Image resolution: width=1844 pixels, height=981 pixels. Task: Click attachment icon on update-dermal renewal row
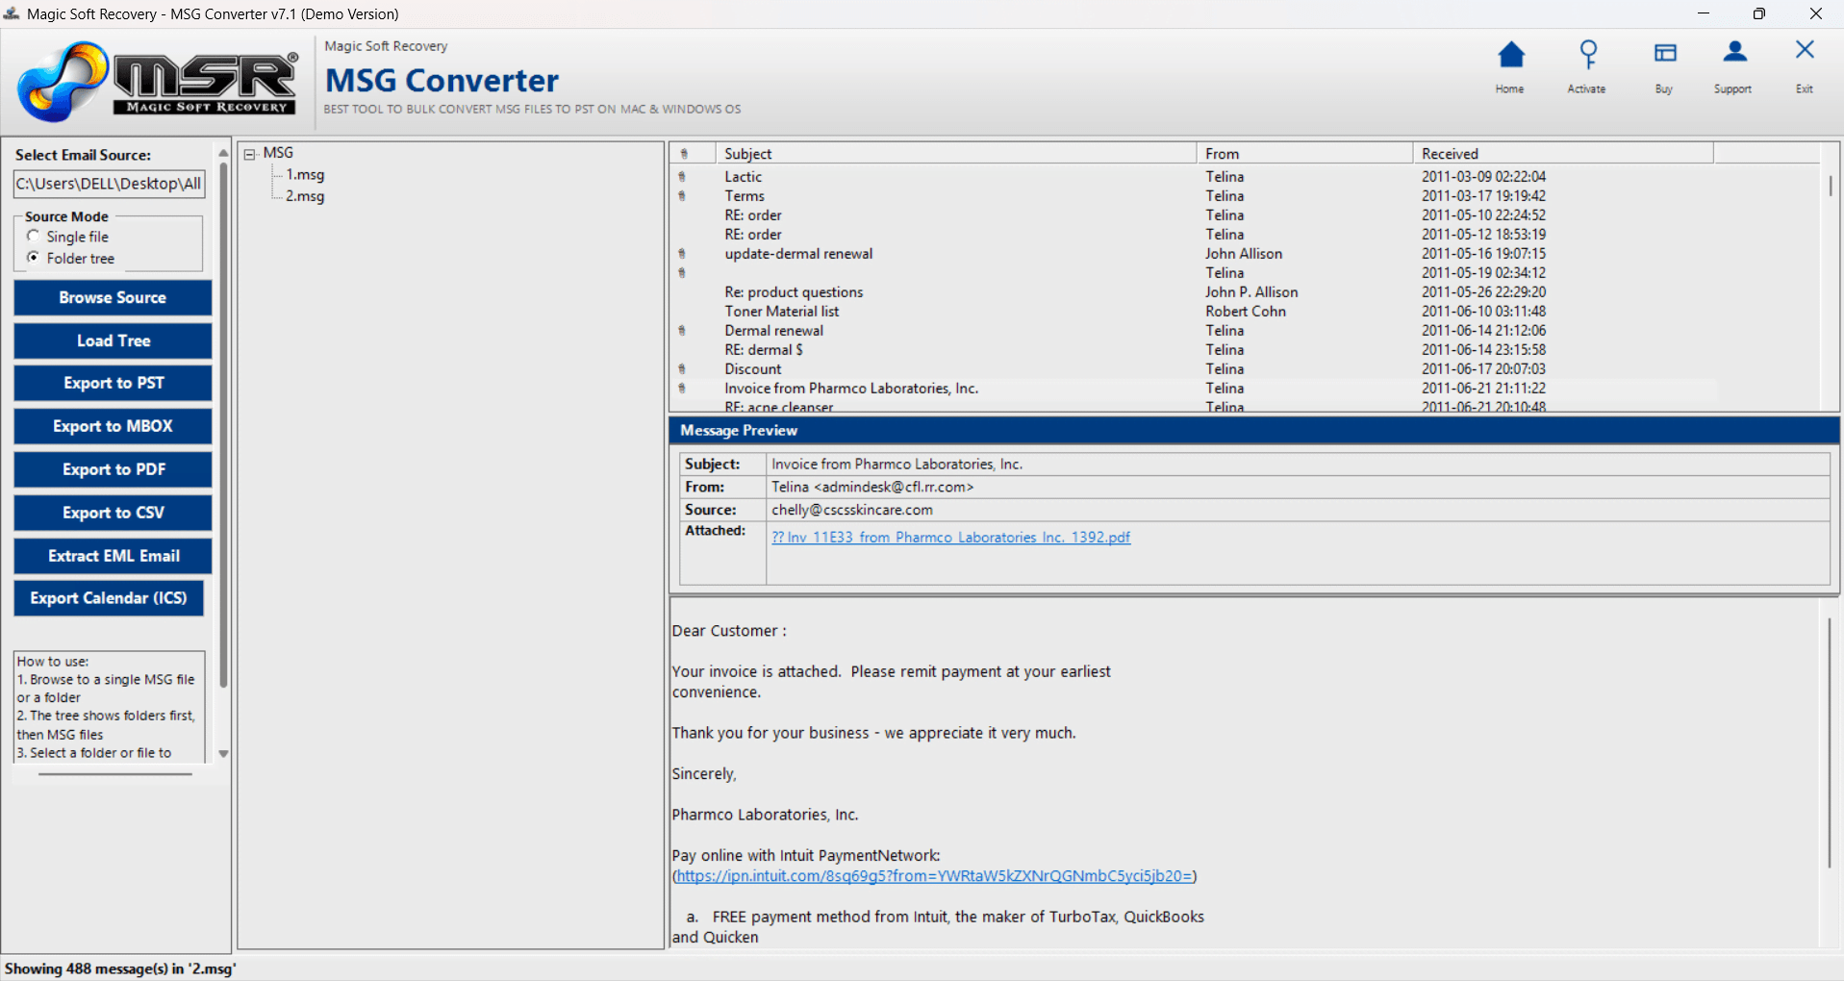click(x=682, y=254)
